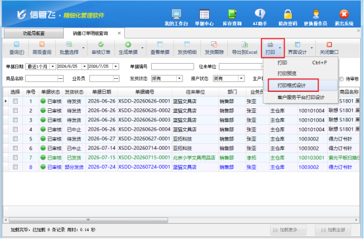The height and width of the screenshot is (239, 364).
Task: Click the scrollbar right arrow
Action: [x=356, y=220]
